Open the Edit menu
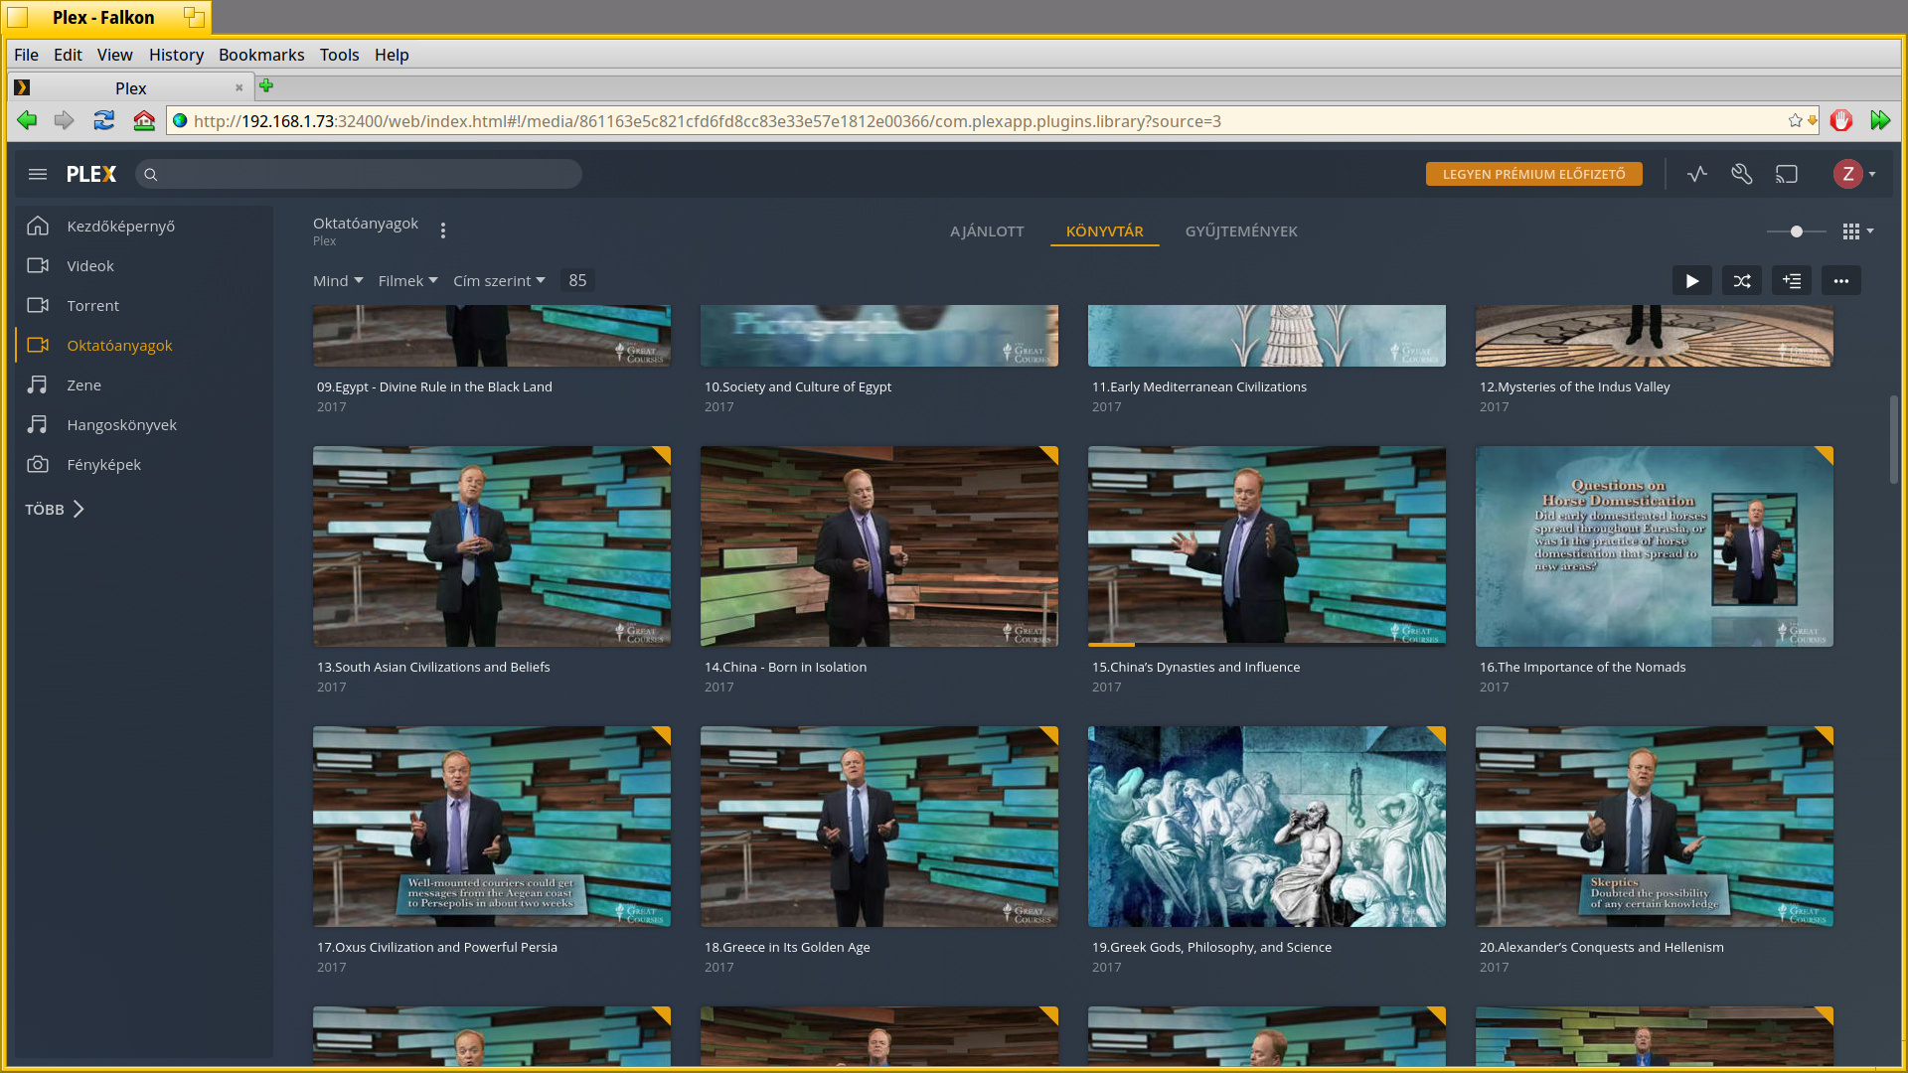This screenshot has width=1908, height=1073. [68, 55]
